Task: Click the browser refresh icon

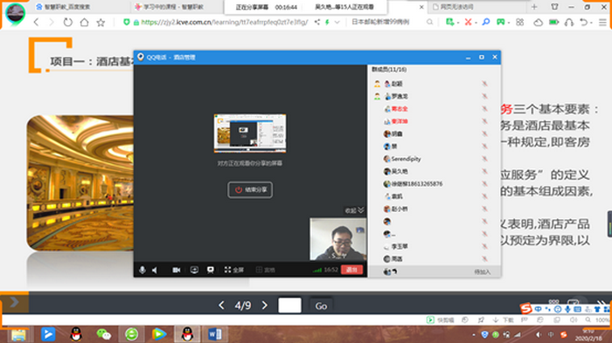Action: 68,22
